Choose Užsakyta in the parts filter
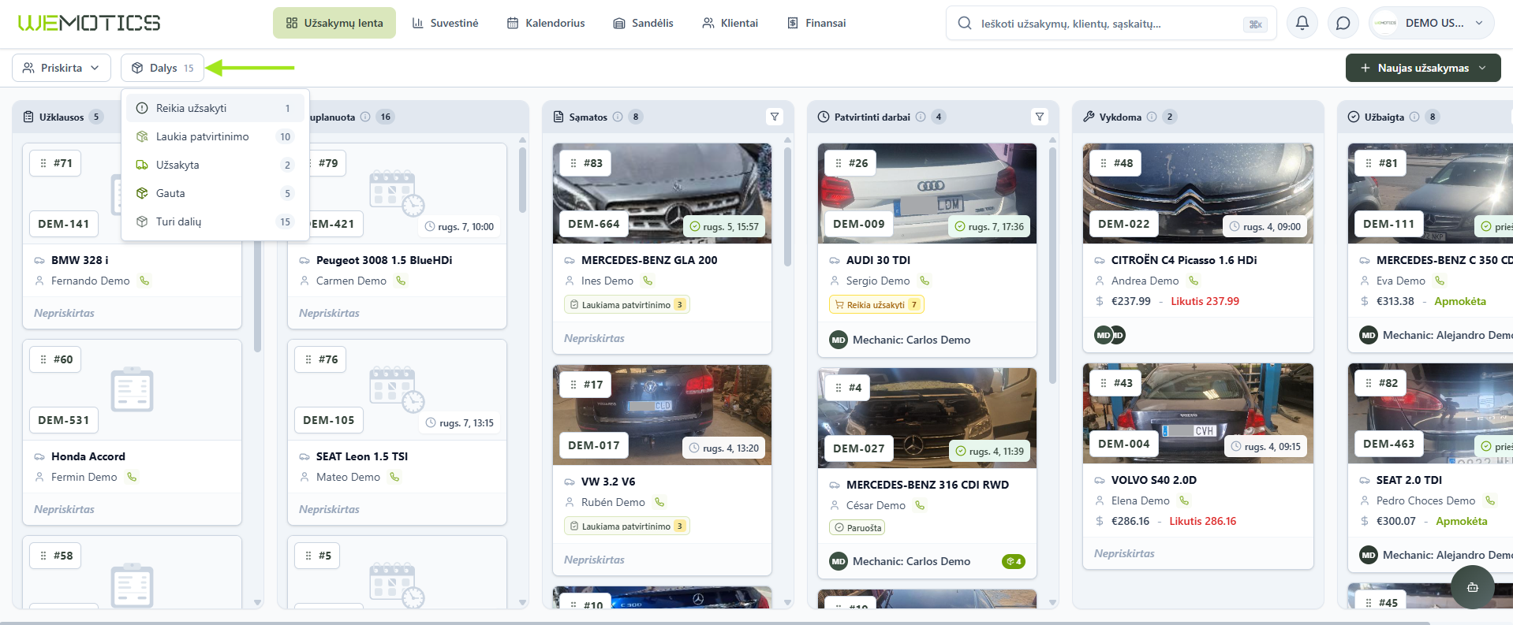This screenshot has width=1513, height=625. (x=215, y=165)
